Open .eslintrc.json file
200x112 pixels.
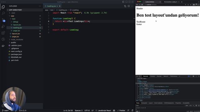tap(25, 45)
